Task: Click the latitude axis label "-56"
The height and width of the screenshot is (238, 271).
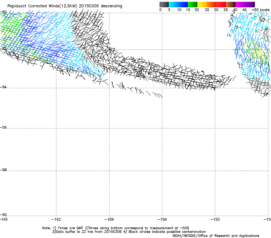Action: 3,127
